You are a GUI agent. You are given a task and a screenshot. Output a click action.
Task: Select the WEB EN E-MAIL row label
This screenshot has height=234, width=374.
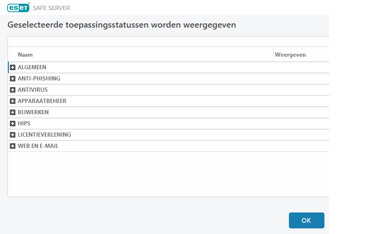click(x=38, y=146)
